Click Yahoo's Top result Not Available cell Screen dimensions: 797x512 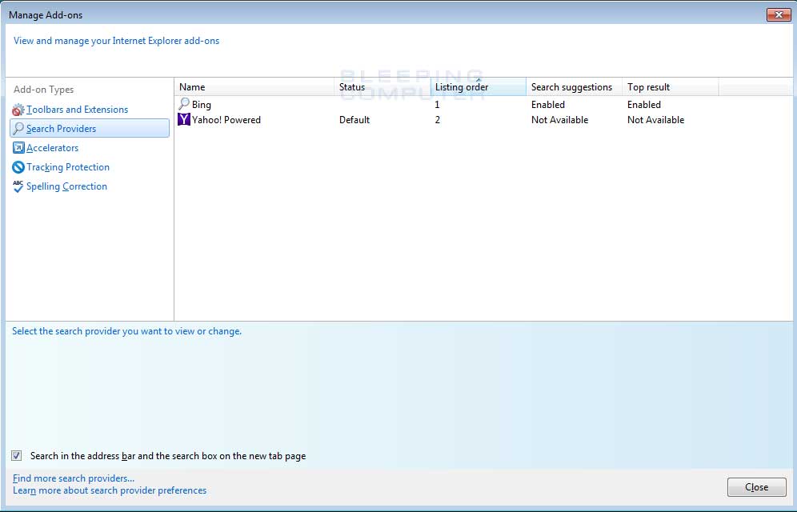[x=655, y=120]
